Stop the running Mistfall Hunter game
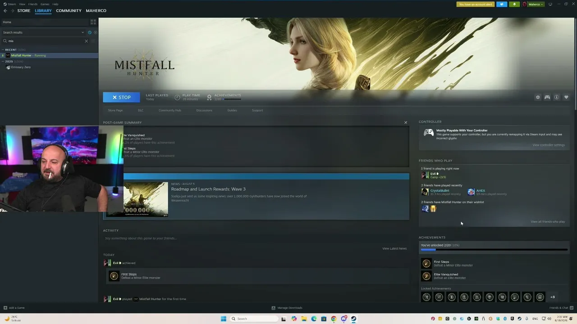The image size is (577, 324). point(121,97)
